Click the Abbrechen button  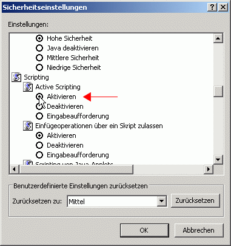[199, 230]
